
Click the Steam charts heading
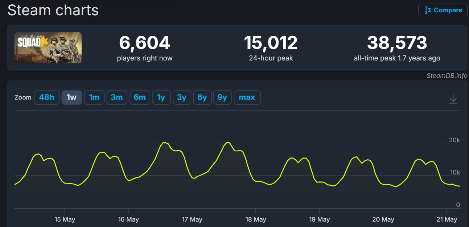pyautogui.click(x=53, y=10)
